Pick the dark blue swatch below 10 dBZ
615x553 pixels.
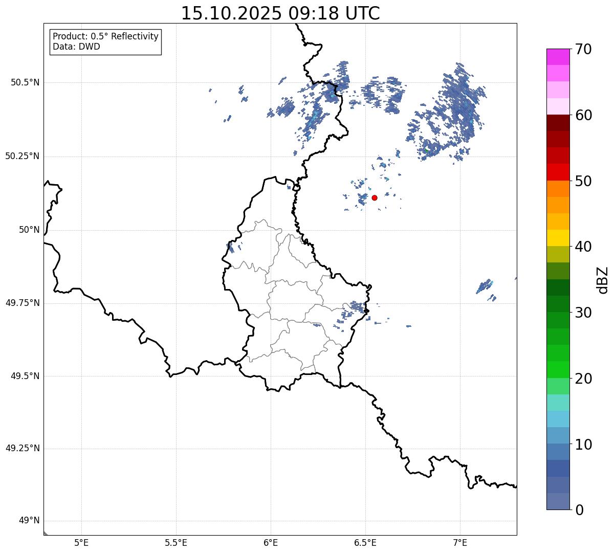(x=558, y=468)
